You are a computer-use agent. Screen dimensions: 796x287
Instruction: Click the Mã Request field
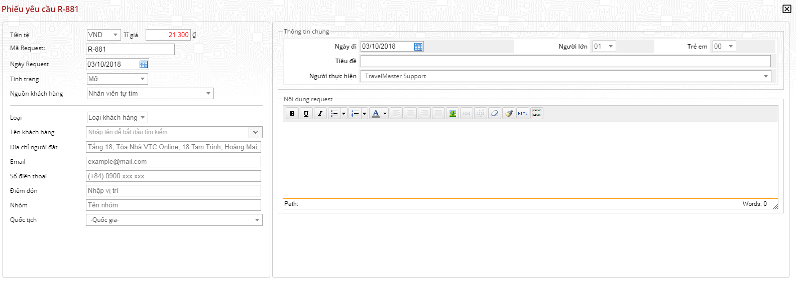click(x=131, y=49)
